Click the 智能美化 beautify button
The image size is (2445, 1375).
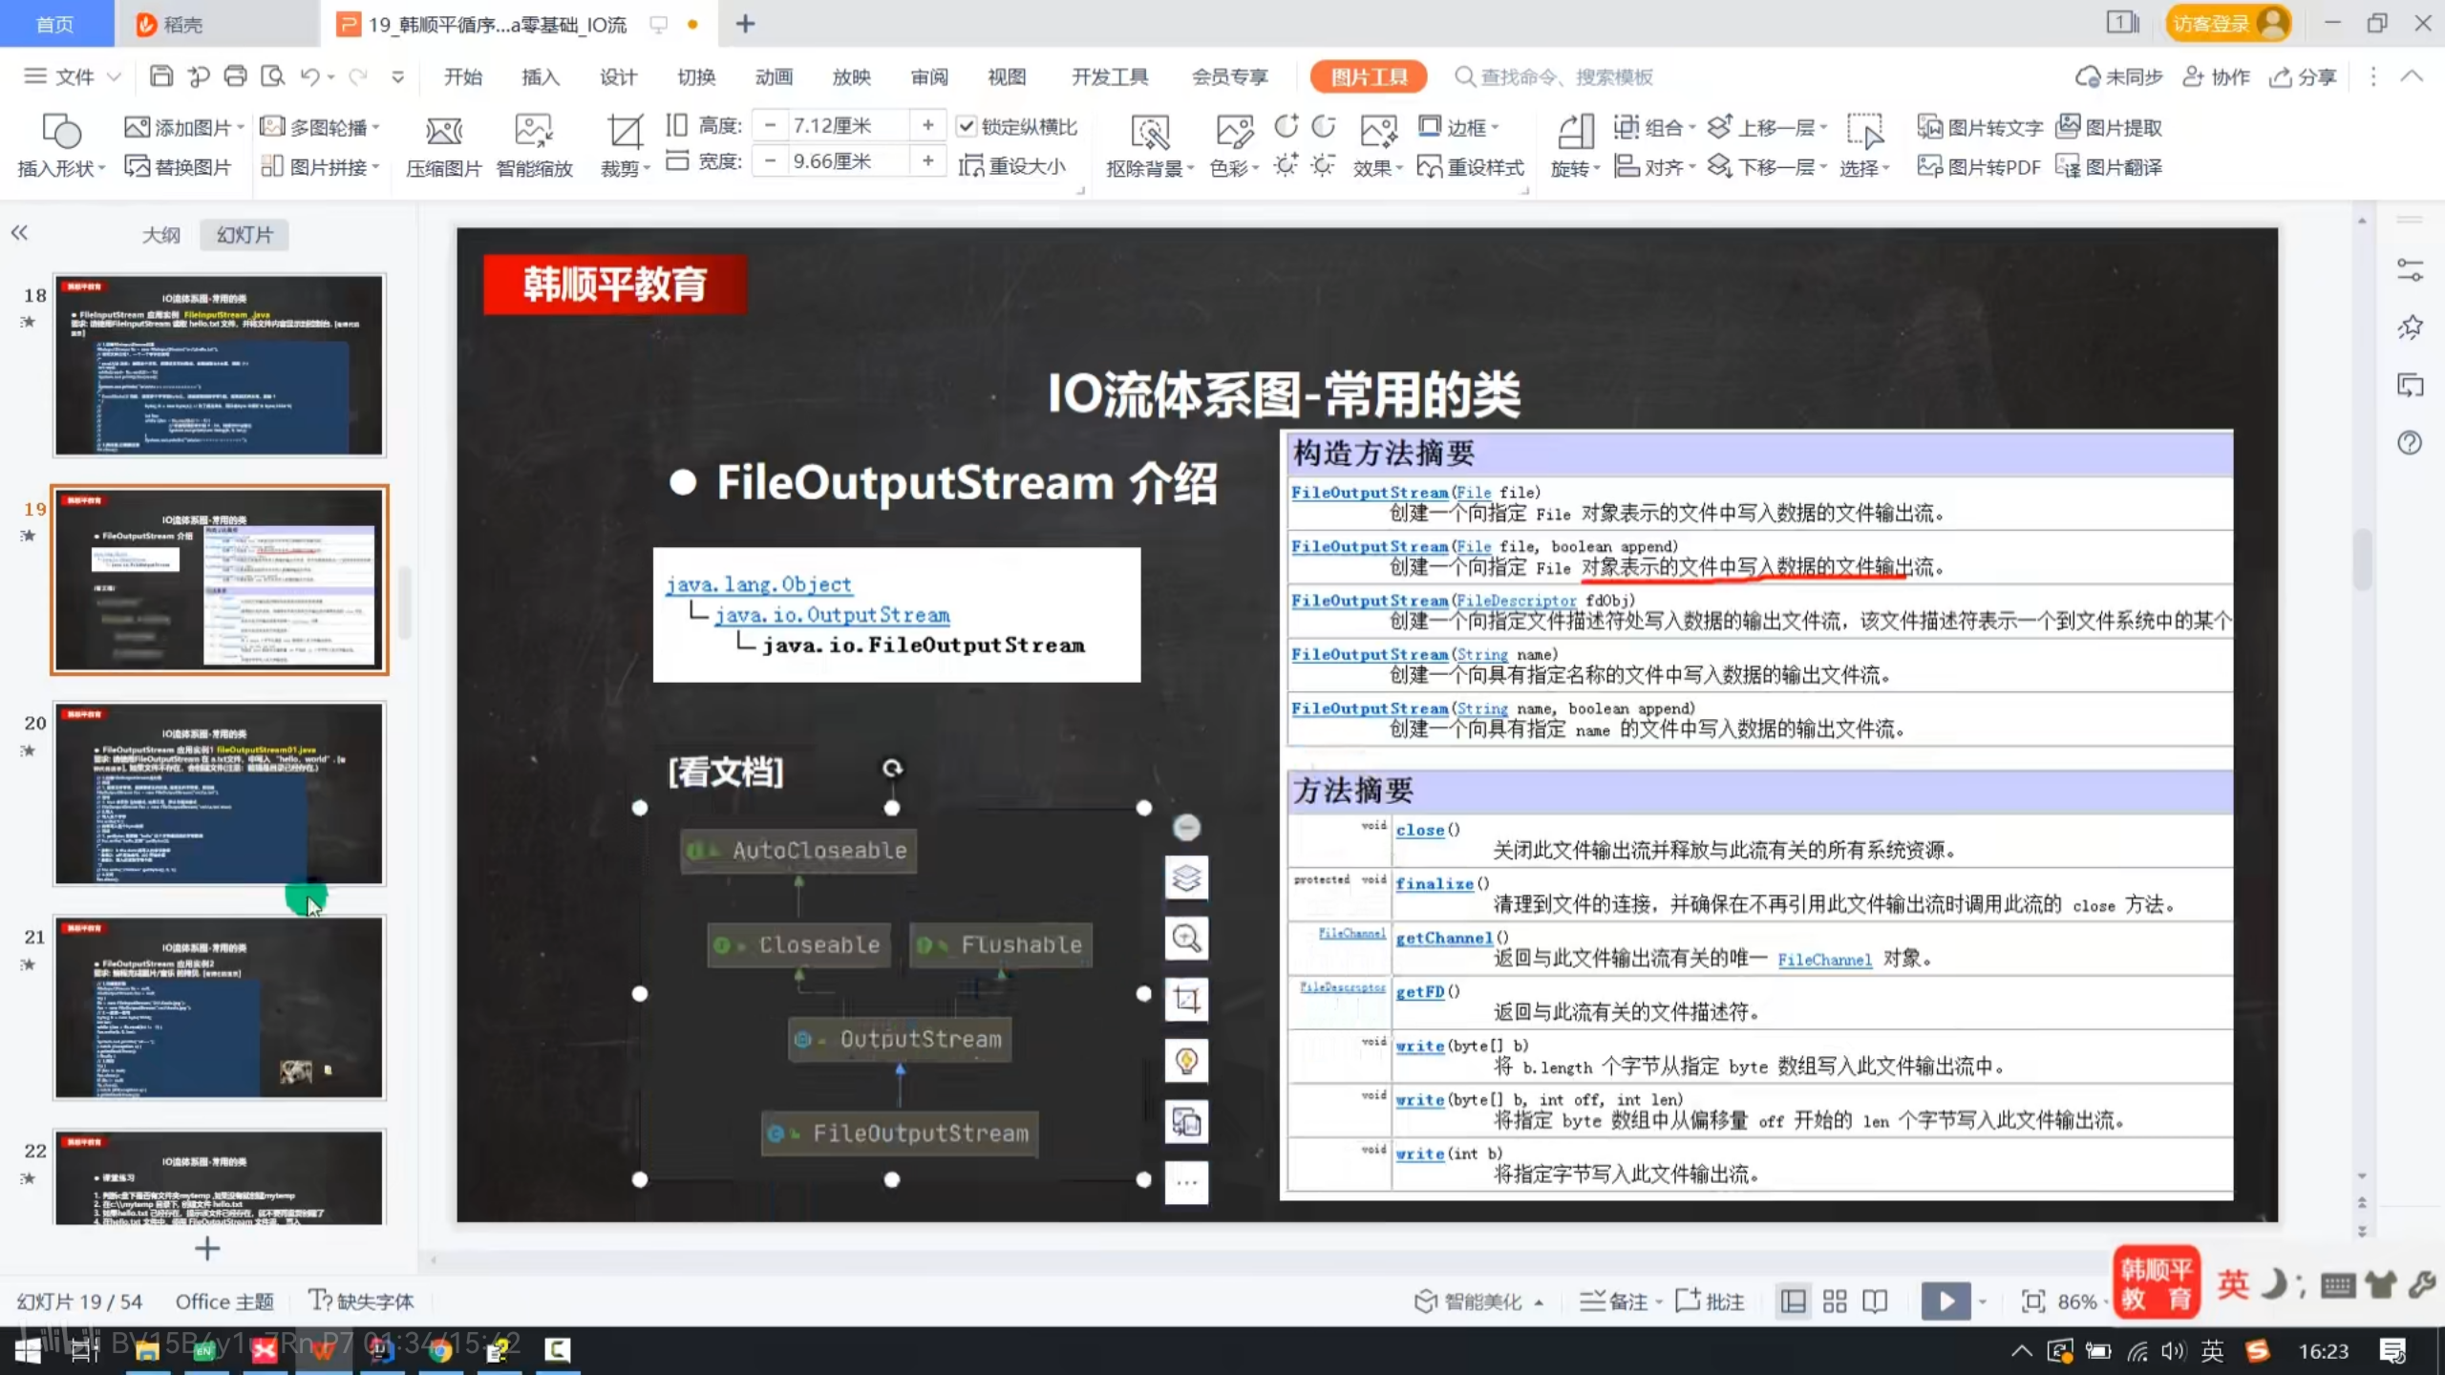point(1477,1301)
